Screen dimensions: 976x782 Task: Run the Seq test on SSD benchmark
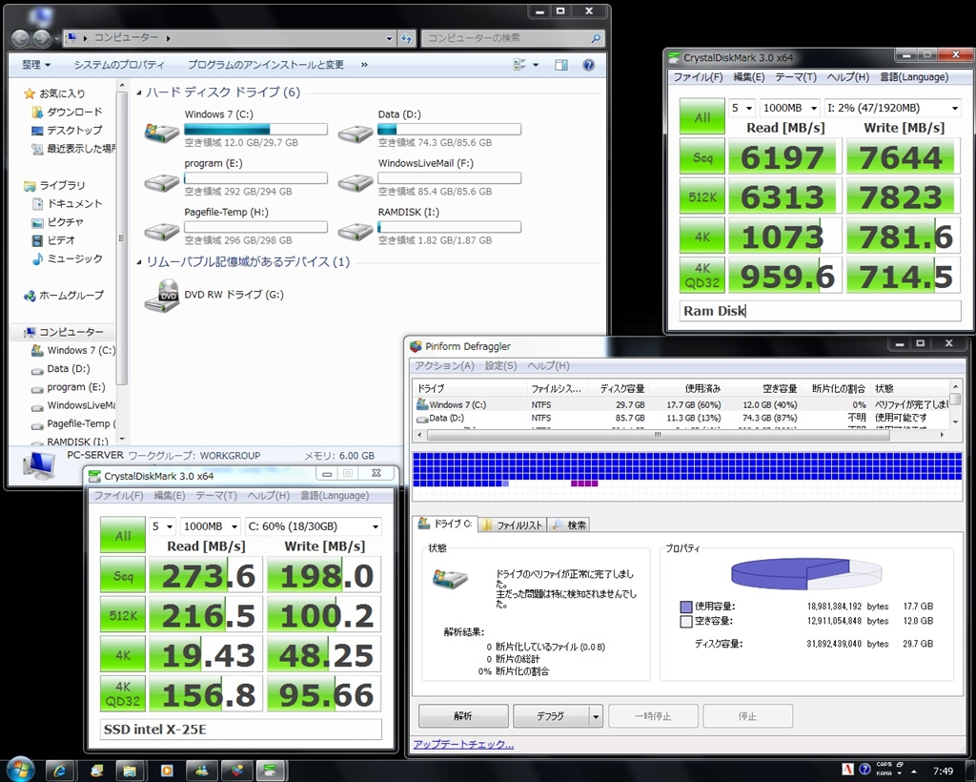[x=123, y=575]
